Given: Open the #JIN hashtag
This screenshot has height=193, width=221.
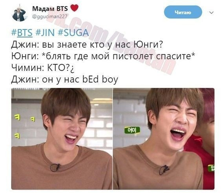Looking at the screenshot, I should point(45,33).
